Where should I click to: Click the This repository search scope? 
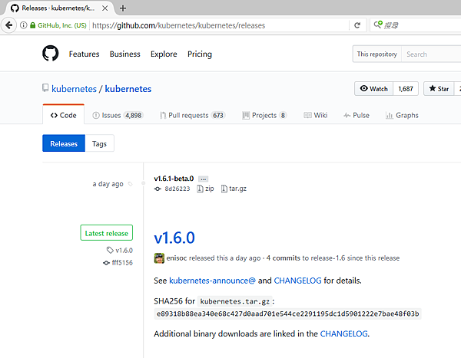[x=377, y=54]
